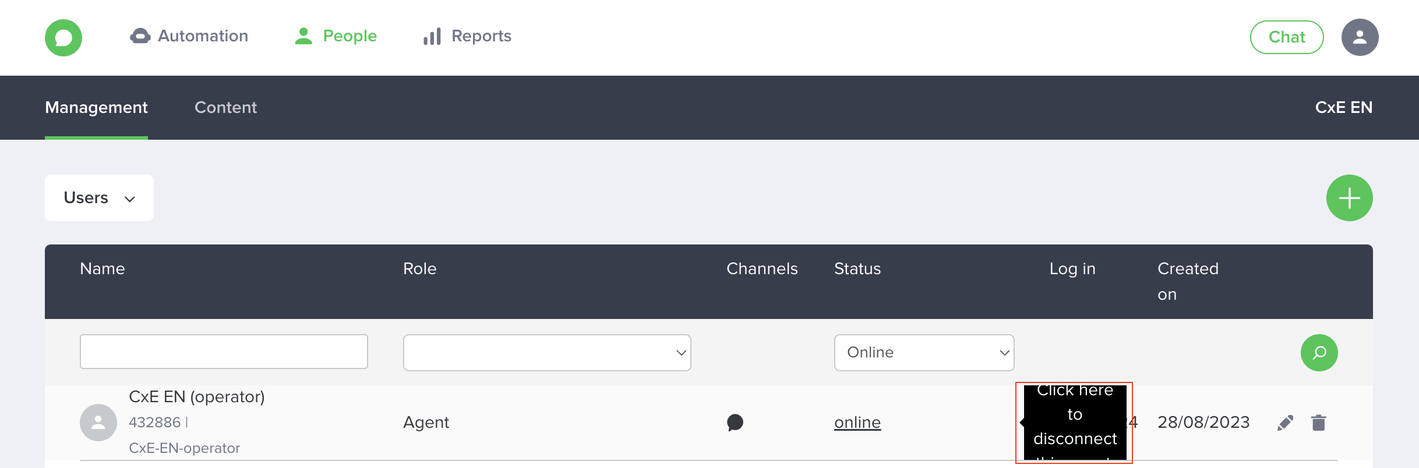
Task: Open the Automation menu
Action: pyautogui.click(x=189, y=36)
